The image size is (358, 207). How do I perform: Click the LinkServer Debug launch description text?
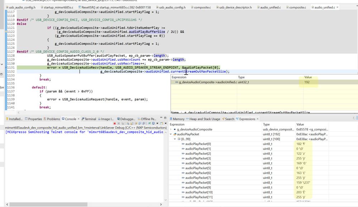tap(86, 127)
